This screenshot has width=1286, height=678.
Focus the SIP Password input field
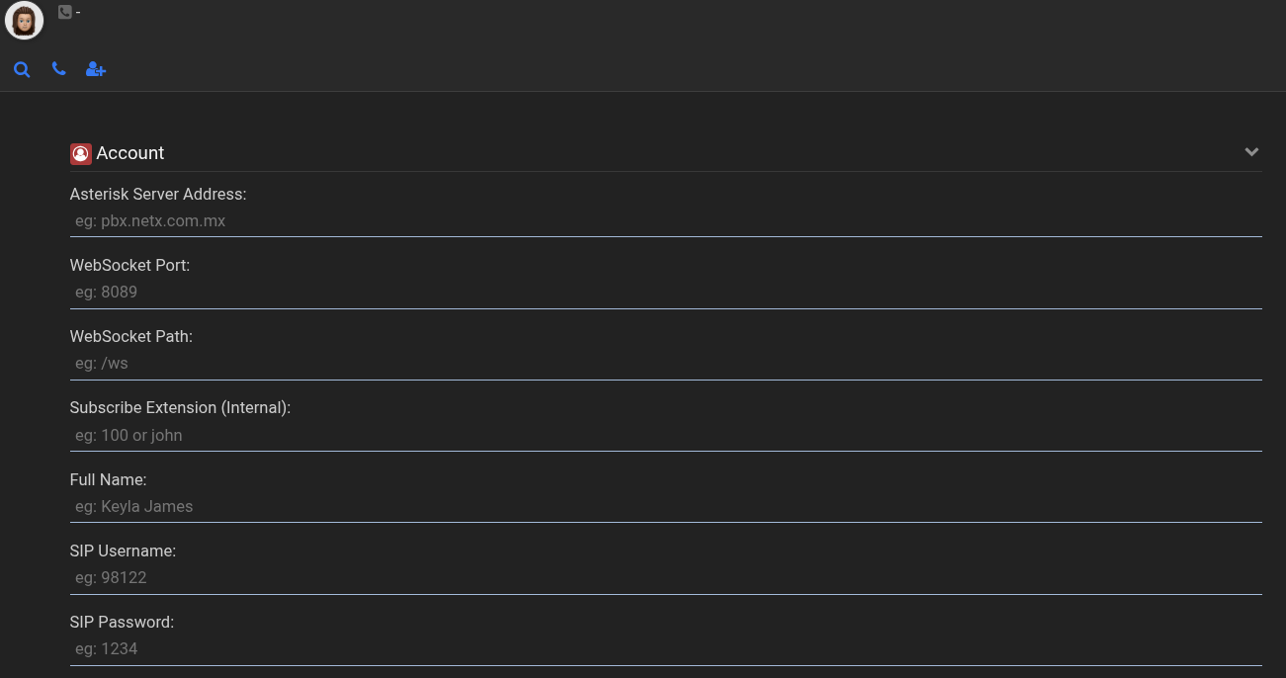tap(666, 649)
